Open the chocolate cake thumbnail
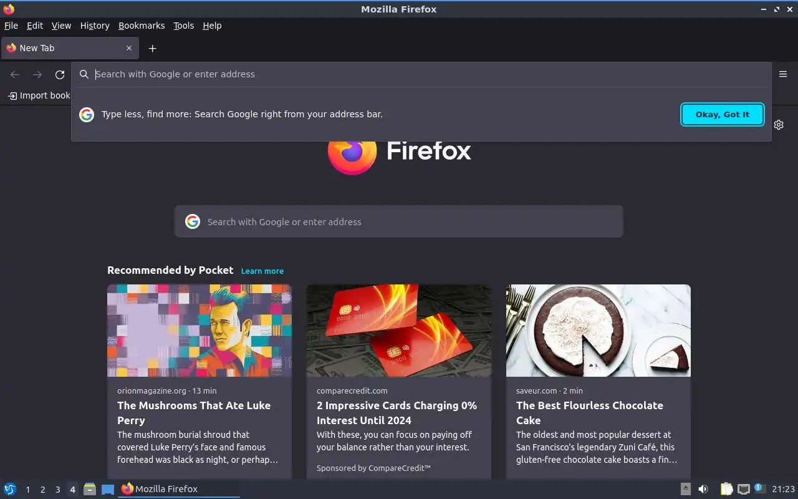 click(x=598, y=331)
